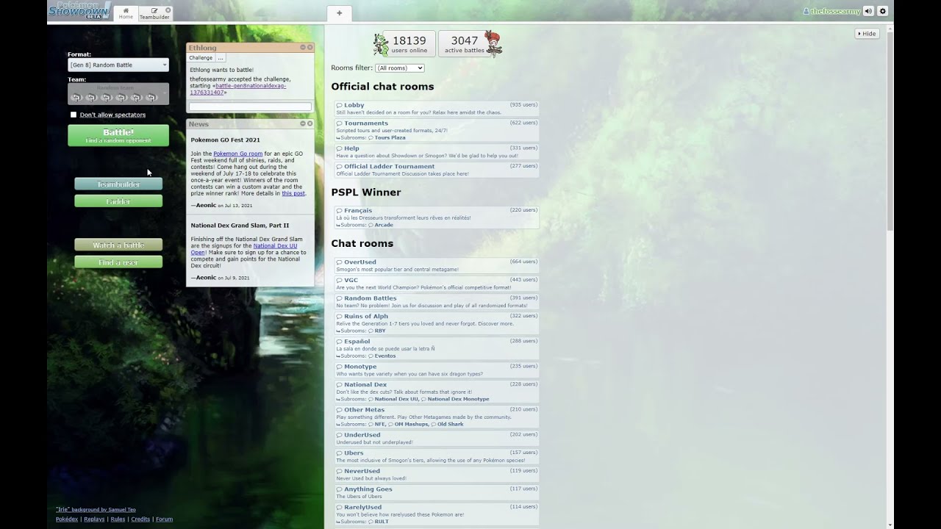Open the more options button beside Challenge
Screen dimensions: 941x529
tap(221, 58)
